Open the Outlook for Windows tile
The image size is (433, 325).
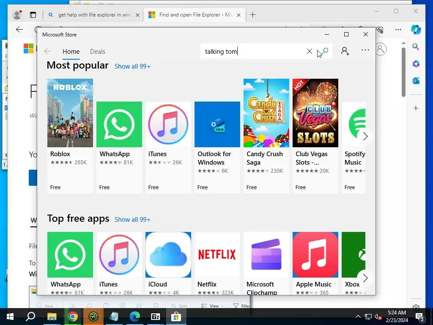click(217, 147)
